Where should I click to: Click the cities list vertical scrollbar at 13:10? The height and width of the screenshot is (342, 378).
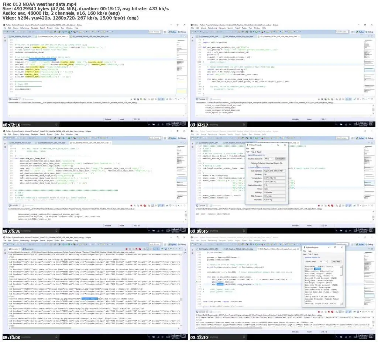point(341,285)
